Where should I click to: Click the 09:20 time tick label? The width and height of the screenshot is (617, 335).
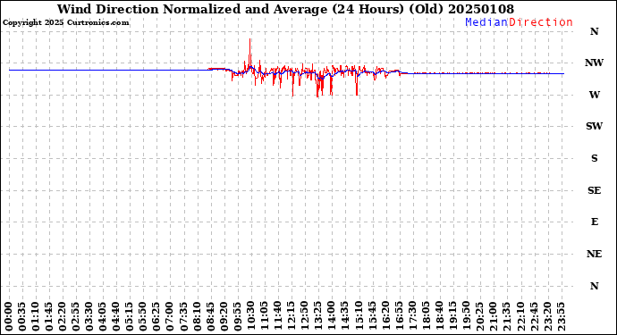coord(224,316)
